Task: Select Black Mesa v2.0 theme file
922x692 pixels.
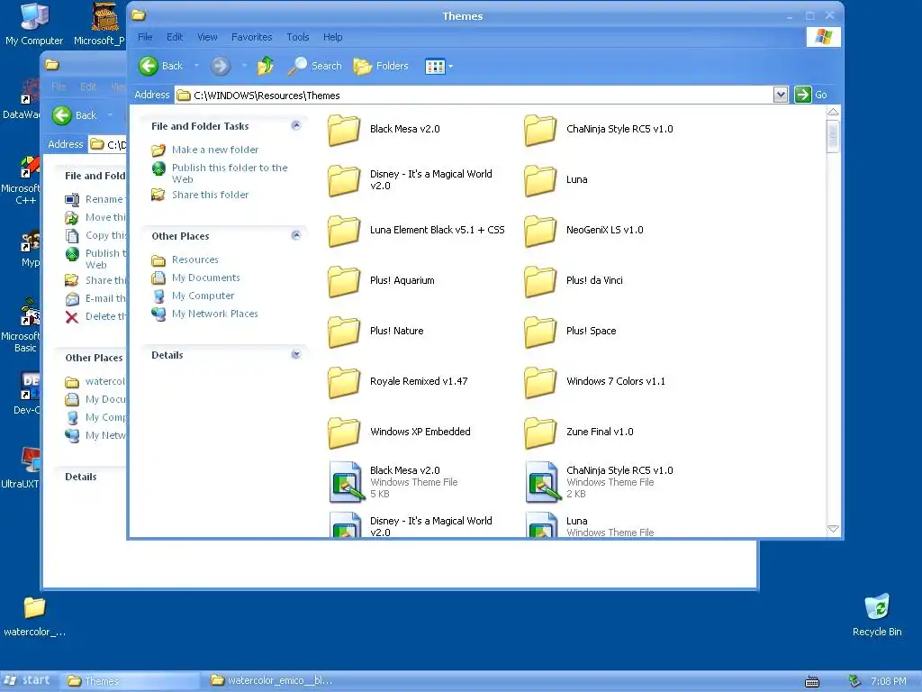Action: pyautogui.click(x=393, y=482)
